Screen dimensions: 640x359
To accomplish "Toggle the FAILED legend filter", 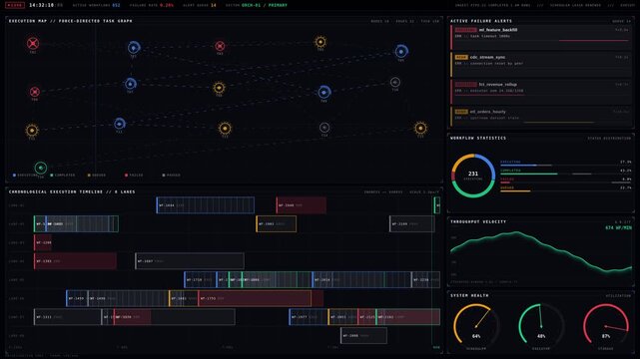I will click(134, 176).
